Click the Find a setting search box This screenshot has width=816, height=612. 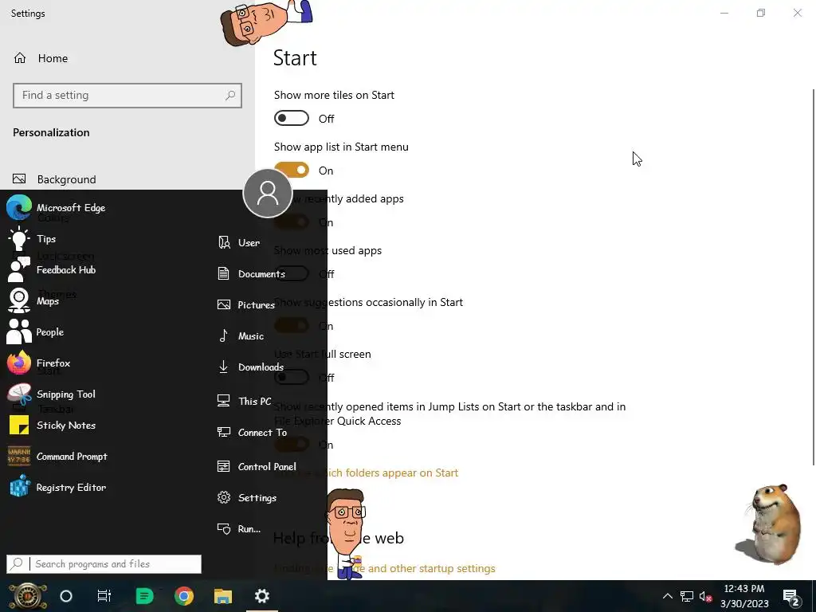[x=127, y=96]
